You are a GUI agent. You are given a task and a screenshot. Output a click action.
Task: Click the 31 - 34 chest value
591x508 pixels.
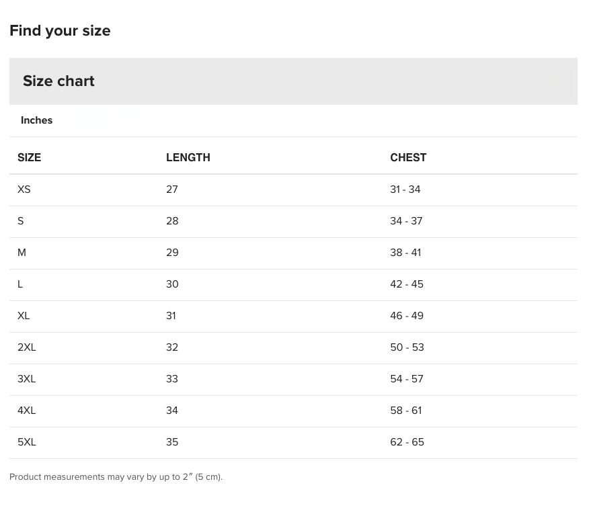click(x=405, y=189)
